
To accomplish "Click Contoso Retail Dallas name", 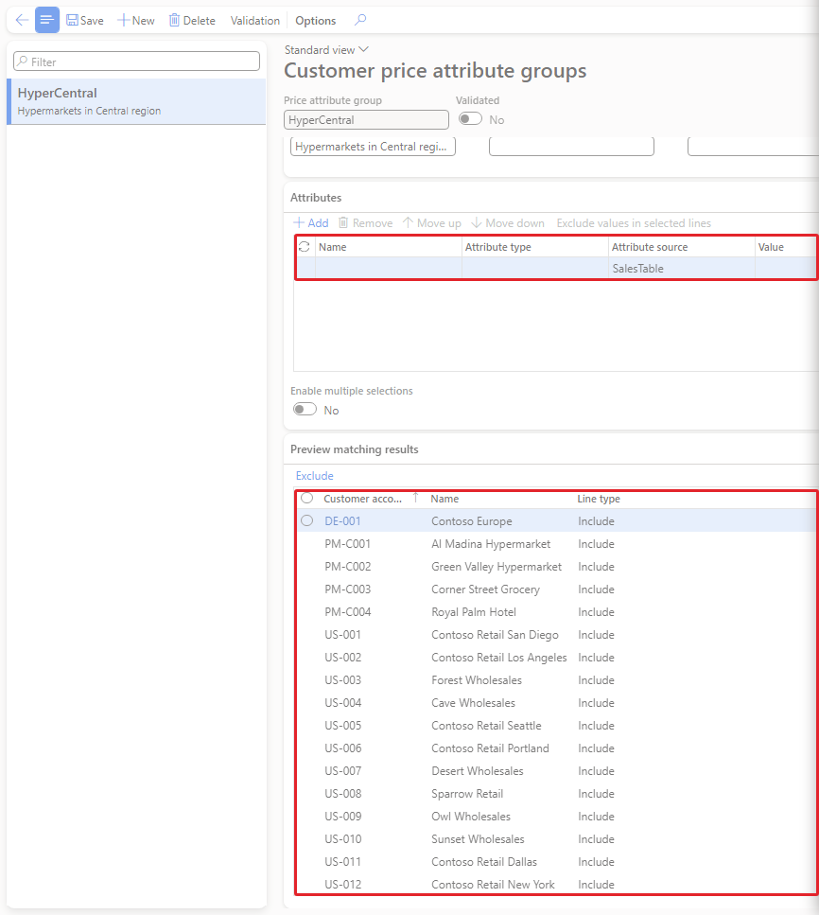I will point(484,862).
